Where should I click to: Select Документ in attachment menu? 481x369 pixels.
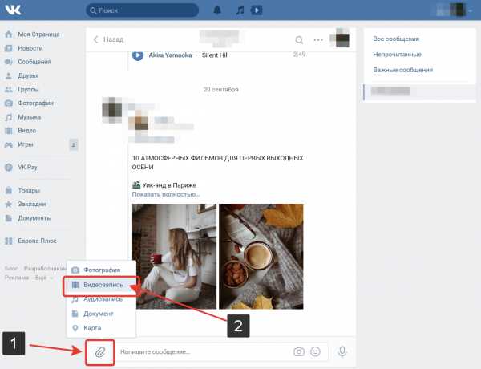tap(102, 314)
